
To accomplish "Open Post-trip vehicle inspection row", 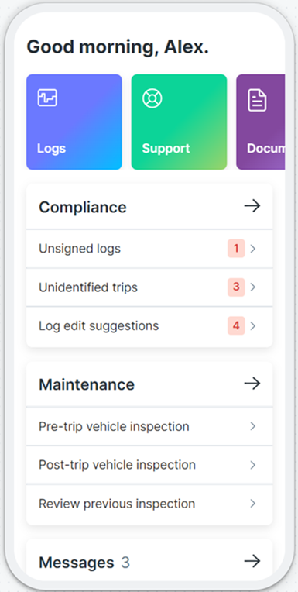I will pos(149,465).
